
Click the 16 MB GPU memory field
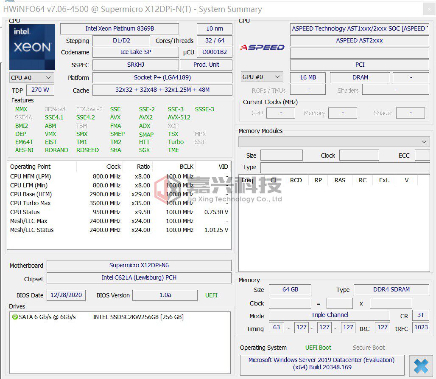tap(308, 78)
